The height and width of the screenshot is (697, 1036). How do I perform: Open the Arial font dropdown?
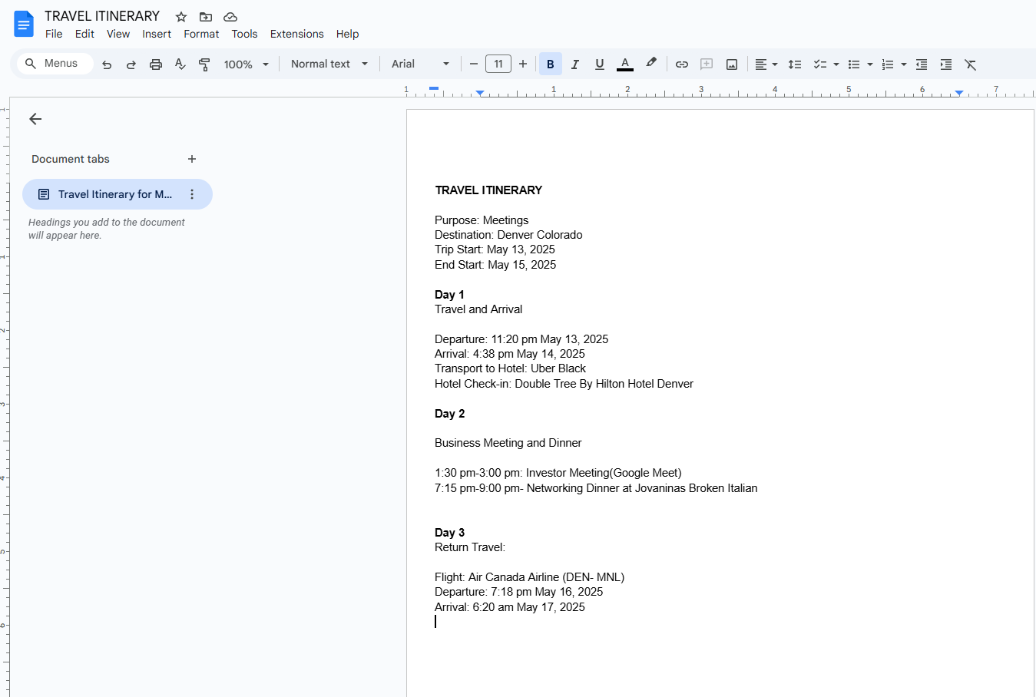[421, 64]
